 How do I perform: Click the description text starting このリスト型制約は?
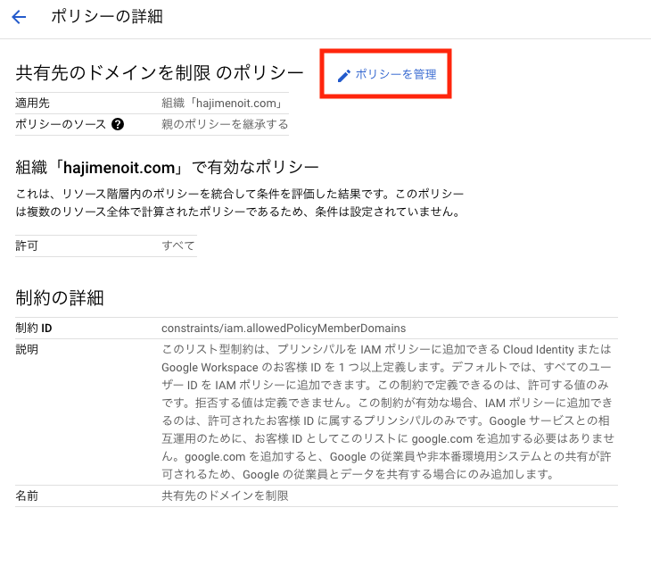tap(388, 412)
